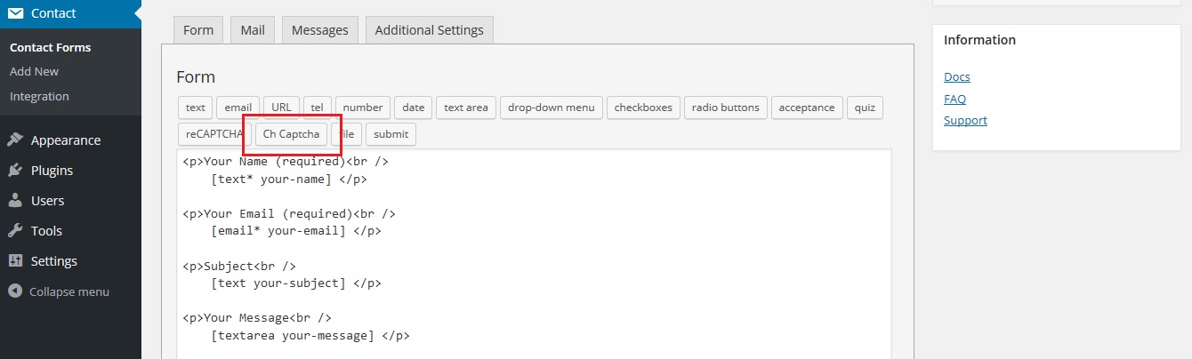Viewport: 1192px width, 359px height.
Task: Insert an acceptance form tag
Action: pos(807,108)
